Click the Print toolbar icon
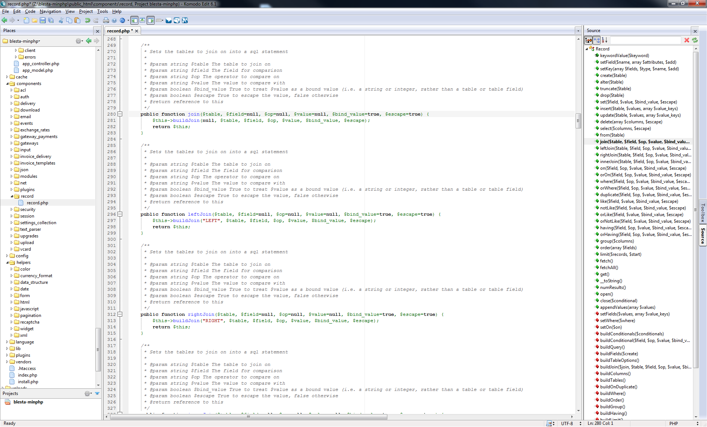 point(106,21)
